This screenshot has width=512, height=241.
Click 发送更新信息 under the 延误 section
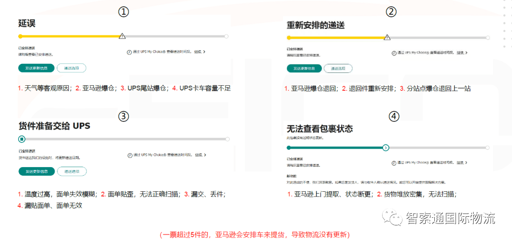point(36,68)
